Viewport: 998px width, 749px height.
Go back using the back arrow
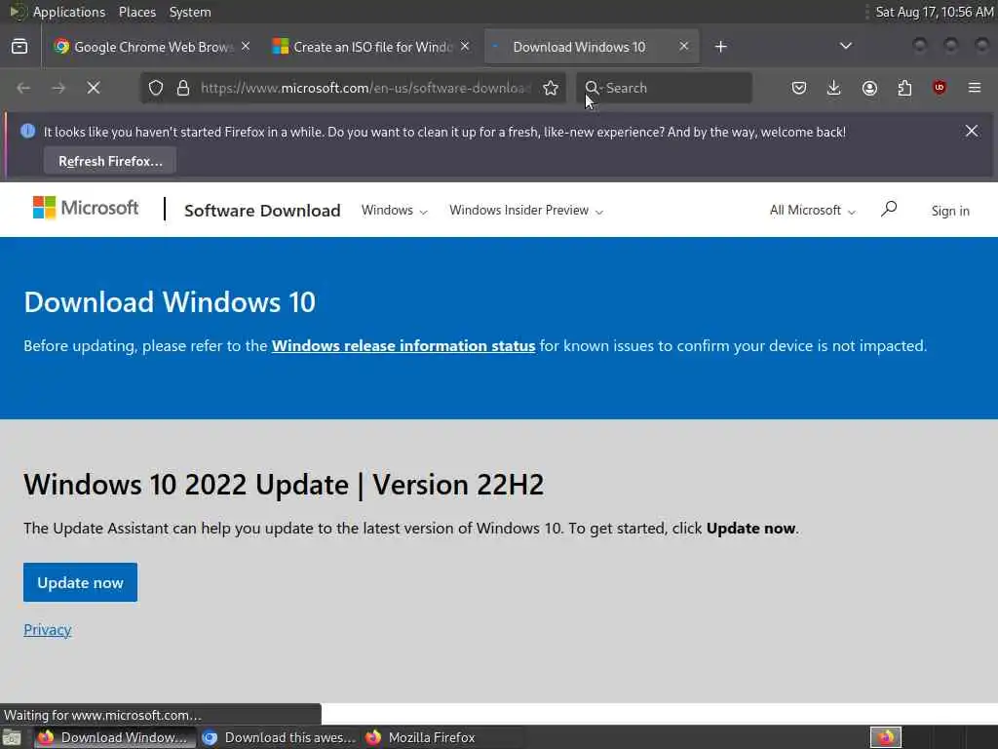tap(23, 88)
